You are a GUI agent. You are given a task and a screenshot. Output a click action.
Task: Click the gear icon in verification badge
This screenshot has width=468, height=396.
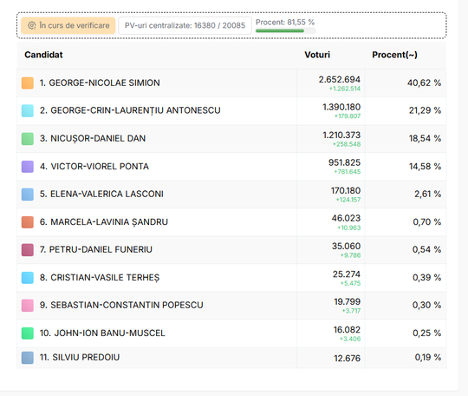coord(32,25)
